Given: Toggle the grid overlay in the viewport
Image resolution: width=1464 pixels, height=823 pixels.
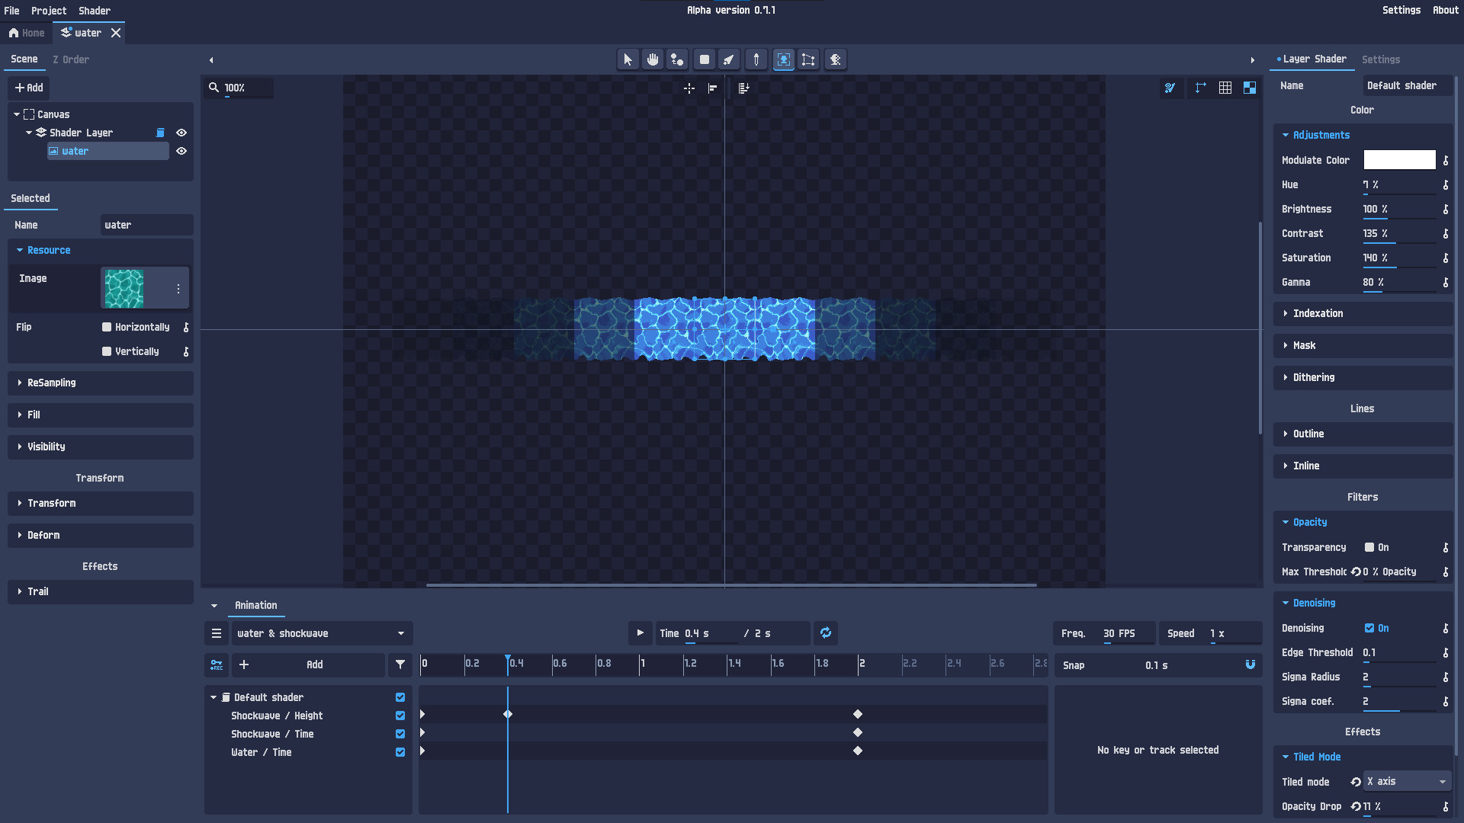Looking at the screenshot, I should tap(1225, 88).
